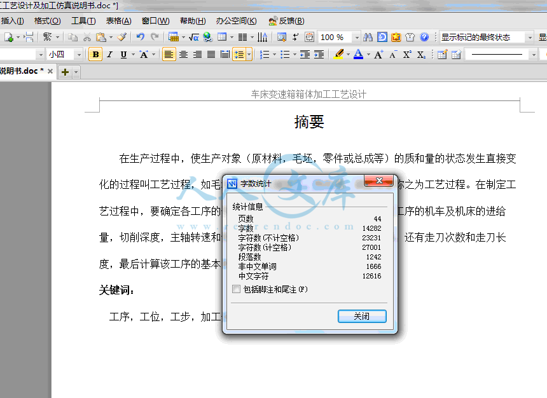The image size is (547, 398).
Task: Click the skin T-shirt icon
Action: [410, 37]
